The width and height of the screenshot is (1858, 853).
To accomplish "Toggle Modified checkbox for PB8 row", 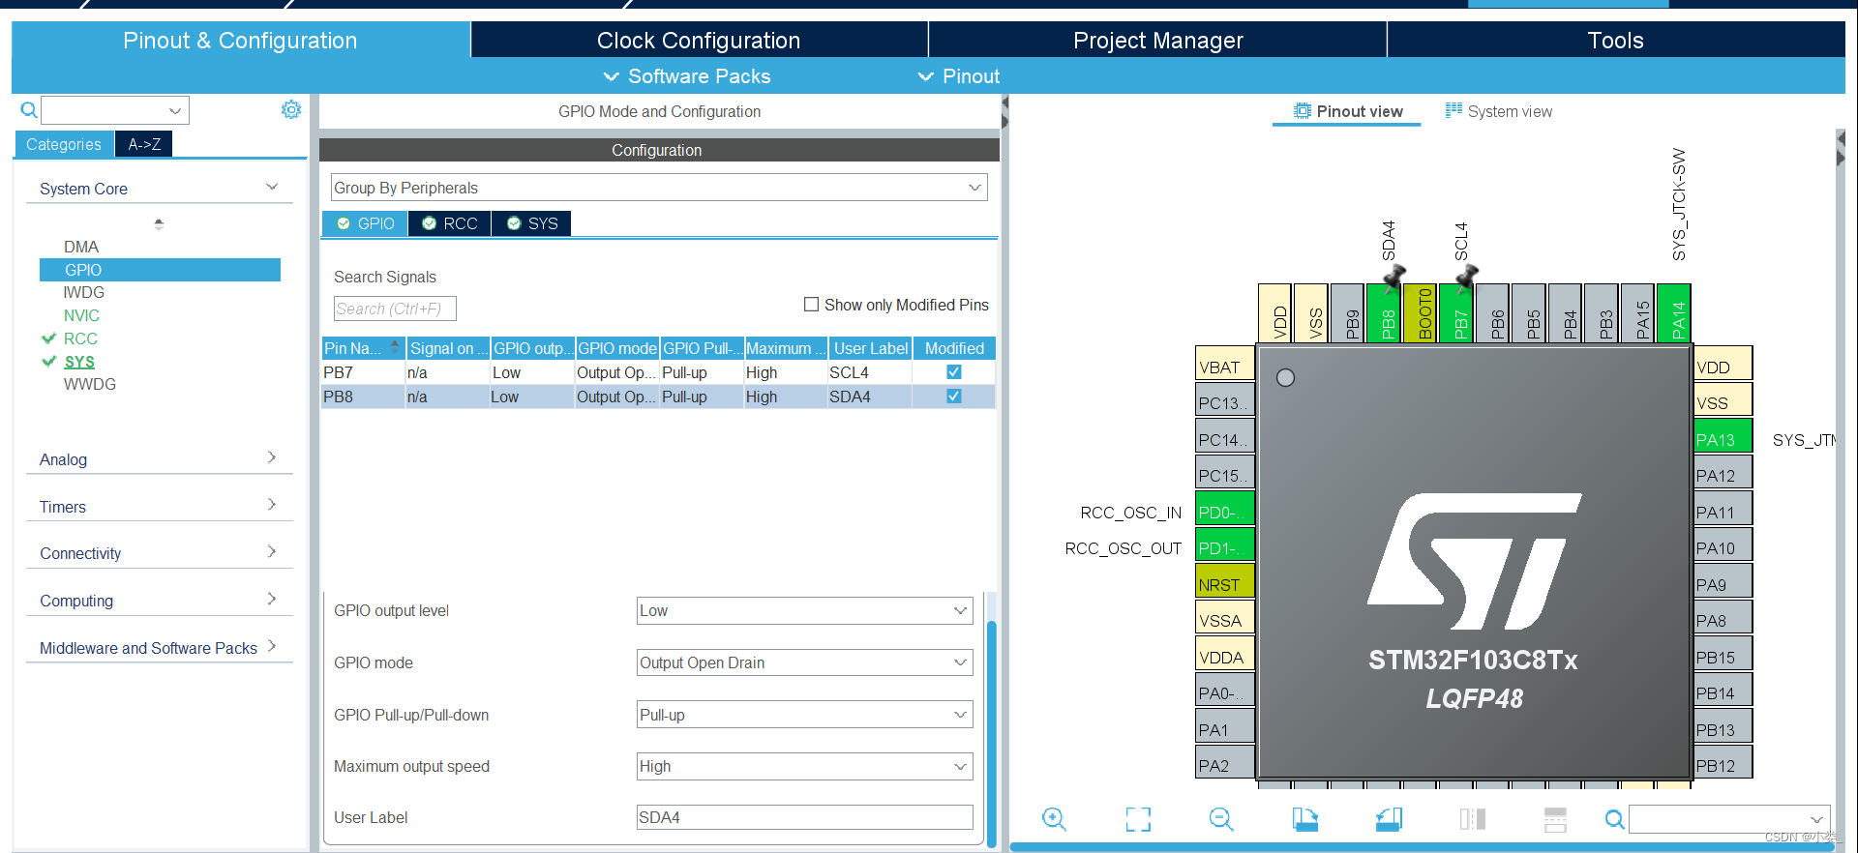I will point(953,397).
